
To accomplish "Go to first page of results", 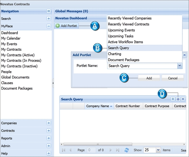I will [x=64, y=150].
